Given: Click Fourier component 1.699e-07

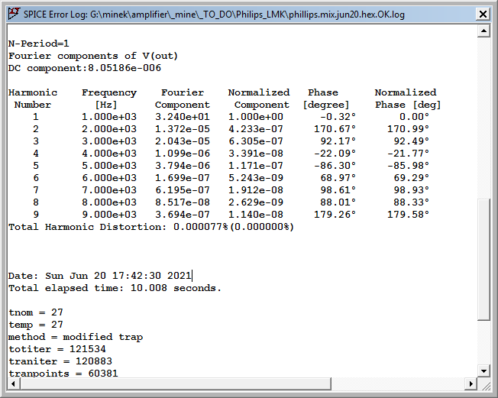Looking at the screenshot, I should 183,178.
